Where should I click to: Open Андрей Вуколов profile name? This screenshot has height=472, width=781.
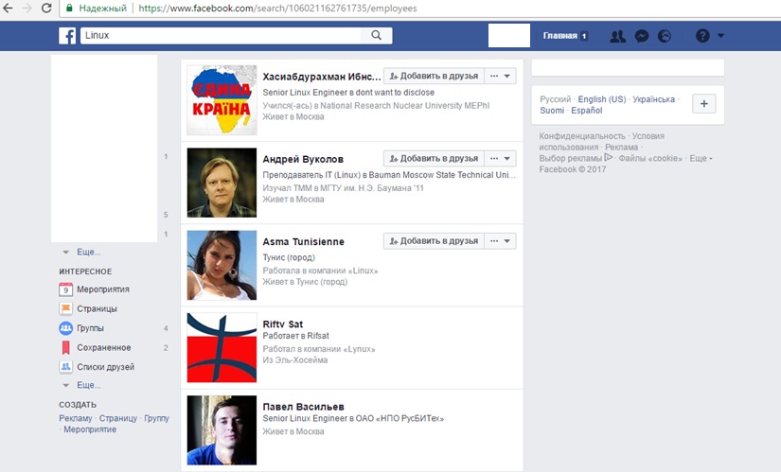(303, 159)
